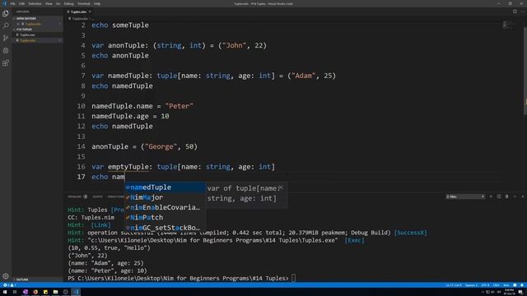Open notifications bell in status bar
The image size is (527, 296).
[x=522, y=285]
